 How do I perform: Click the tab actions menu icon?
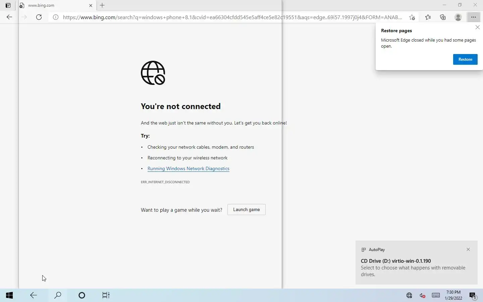[x=8, y=5]
